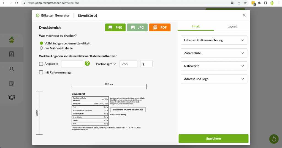Click the label preview thumbnail
The image size is (282, 148).
pyautogui.click(x=109, y=111)
